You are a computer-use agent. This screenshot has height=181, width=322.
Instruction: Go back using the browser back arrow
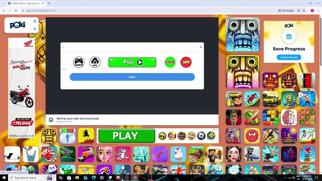pyautogui.click(x=4, y=11)
